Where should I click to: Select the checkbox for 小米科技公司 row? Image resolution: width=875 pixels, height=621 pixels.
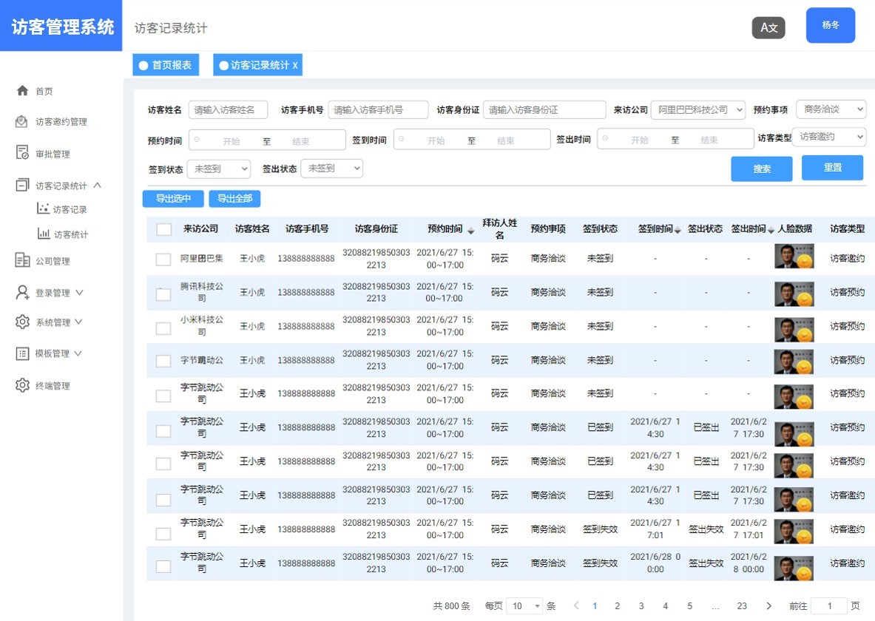(x=163, y=327)
